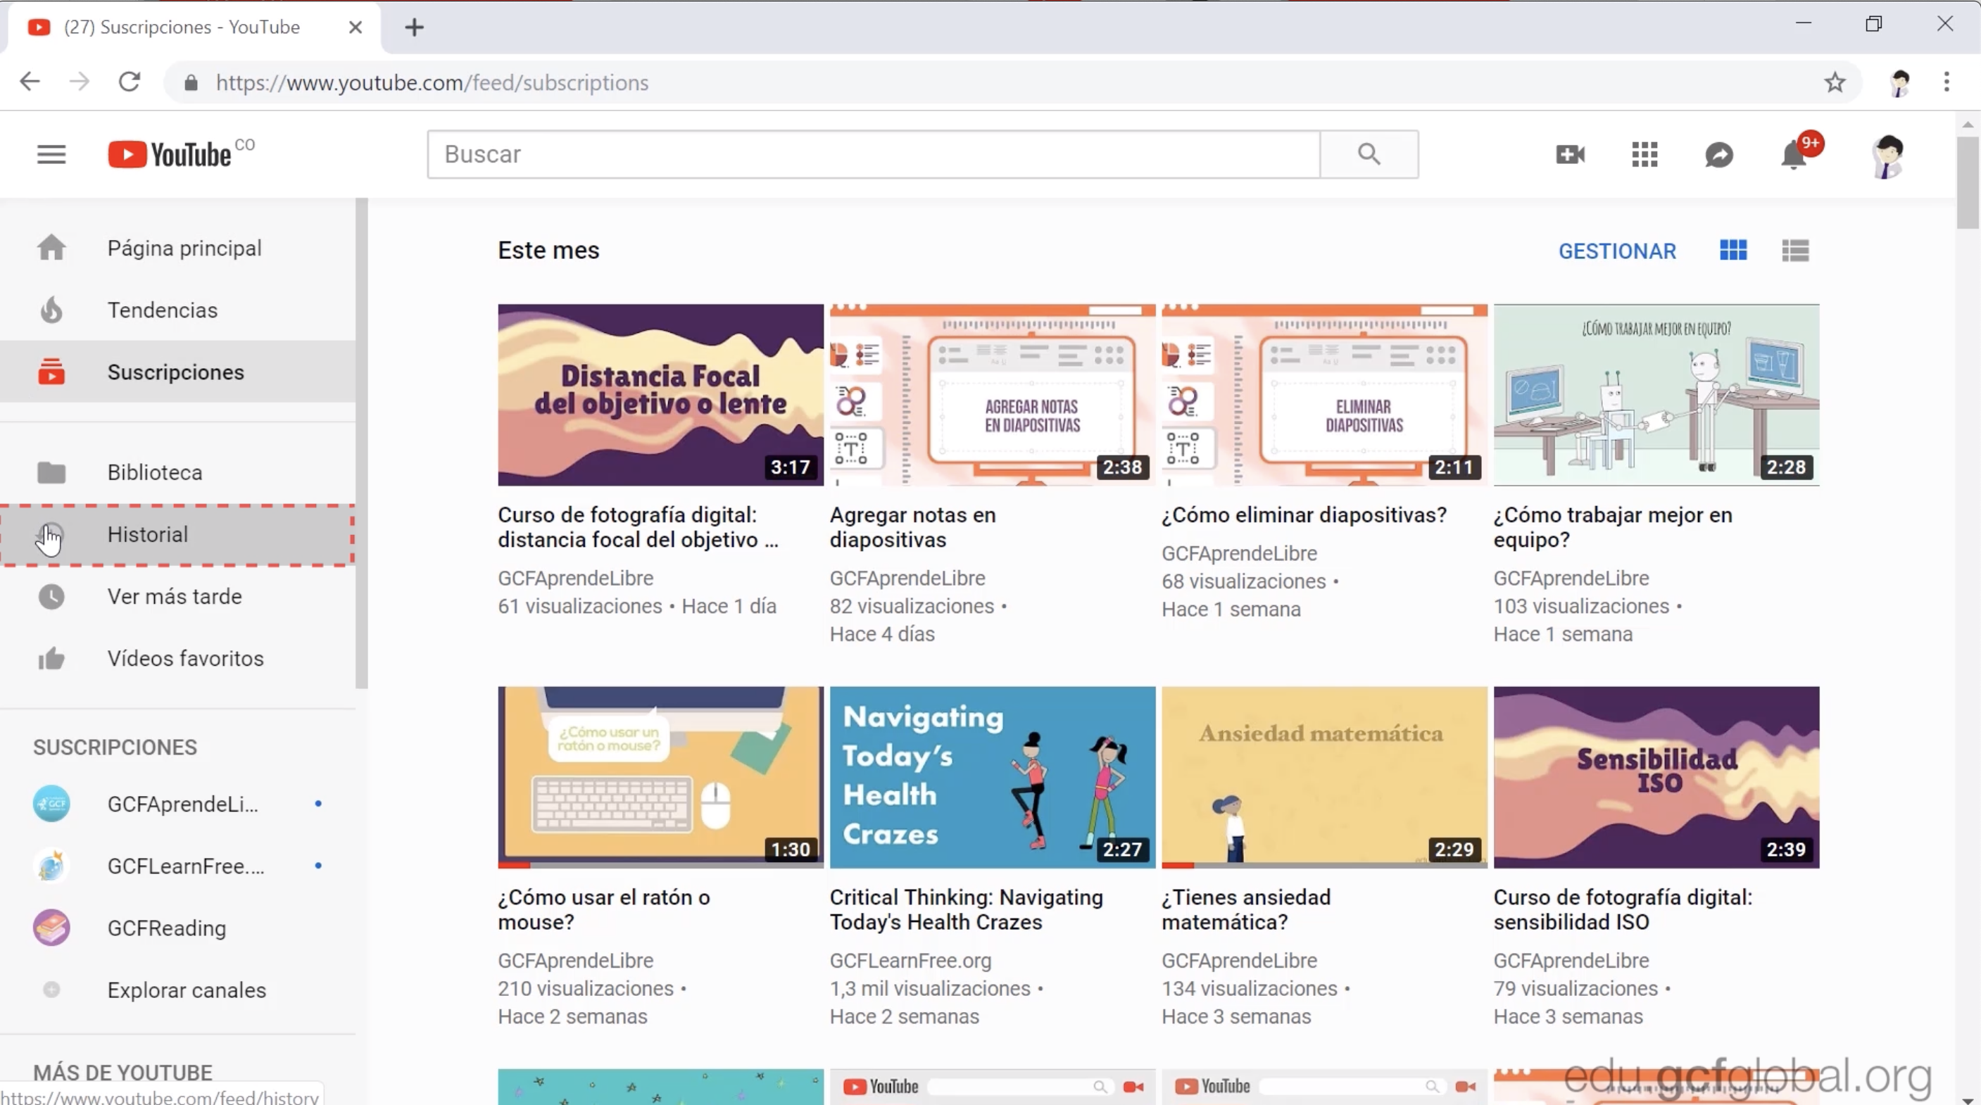Open usar el ratón o mouse thumbnail

660,776
